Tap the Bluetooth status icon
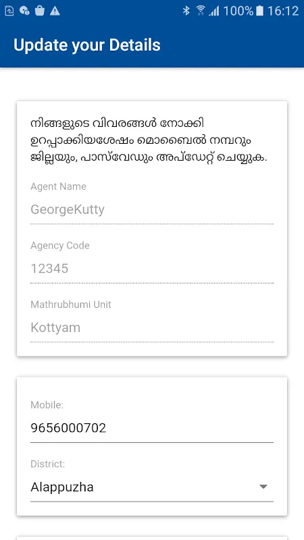 186,11
